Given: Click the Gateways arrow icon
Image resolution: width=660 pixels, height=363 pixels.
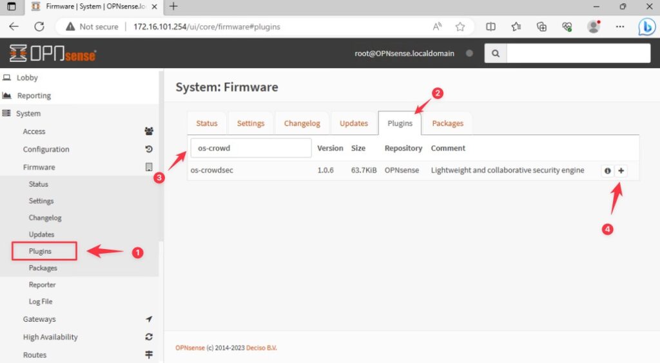Looking at the screenshot, I should 149,319.
